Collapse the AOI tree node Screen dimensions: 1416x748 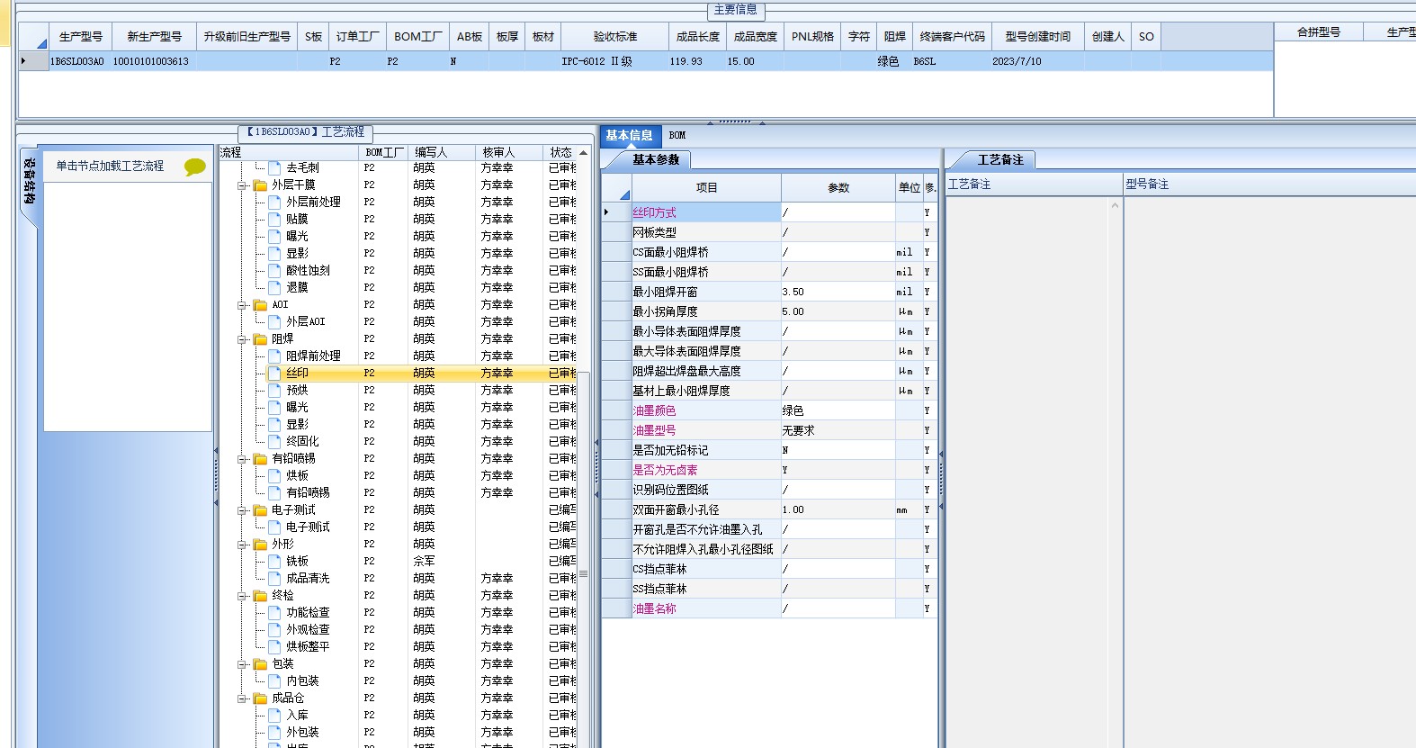[x=242, y=305]
